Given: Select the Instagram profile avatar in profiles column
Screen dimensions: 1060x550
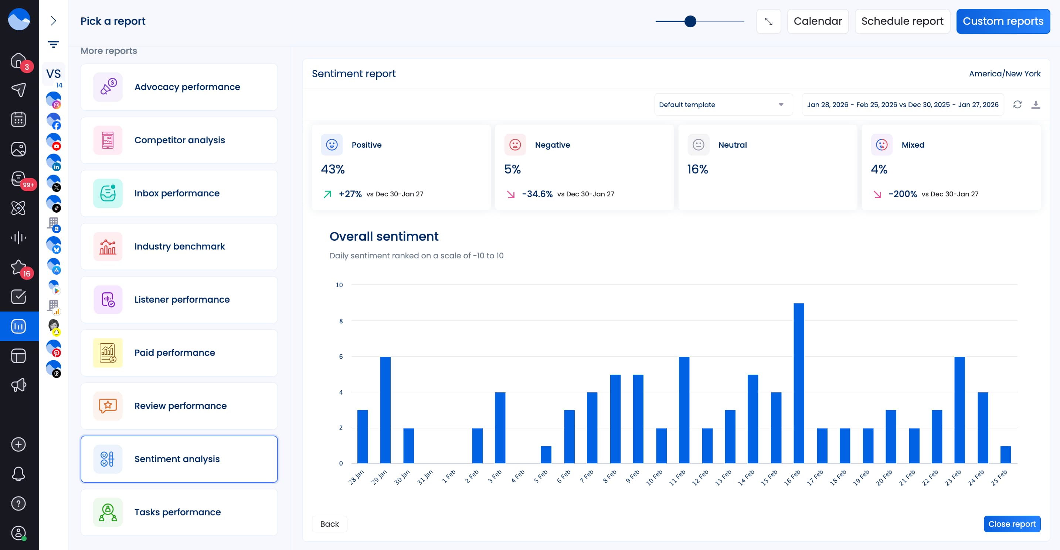Looking at the screenshot, I should [54, 101].
